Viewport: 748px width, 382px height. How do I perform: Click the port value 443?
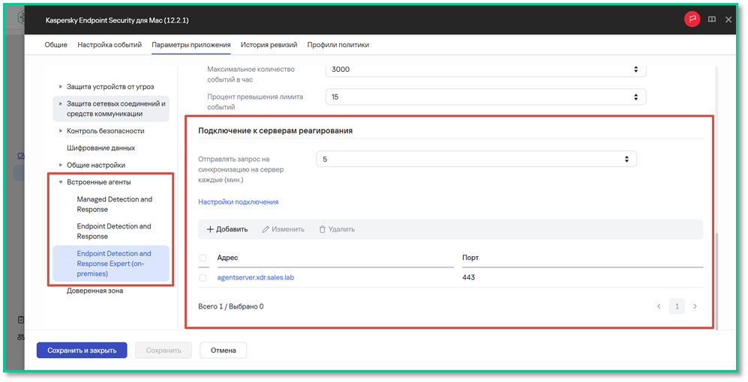pyautogui.click(x=468, y=277)
